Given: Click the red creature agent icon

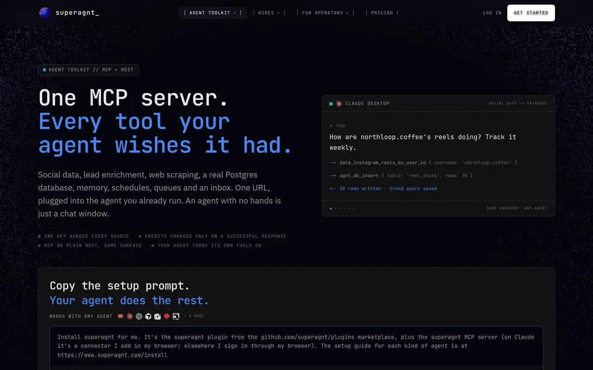Looking at the screenshot, I should pos(167,316).
